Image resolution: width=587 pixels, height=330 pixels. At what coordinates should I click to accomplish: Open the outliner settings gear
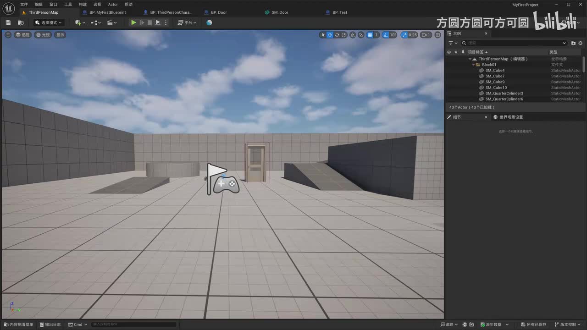tap(580, 43)
